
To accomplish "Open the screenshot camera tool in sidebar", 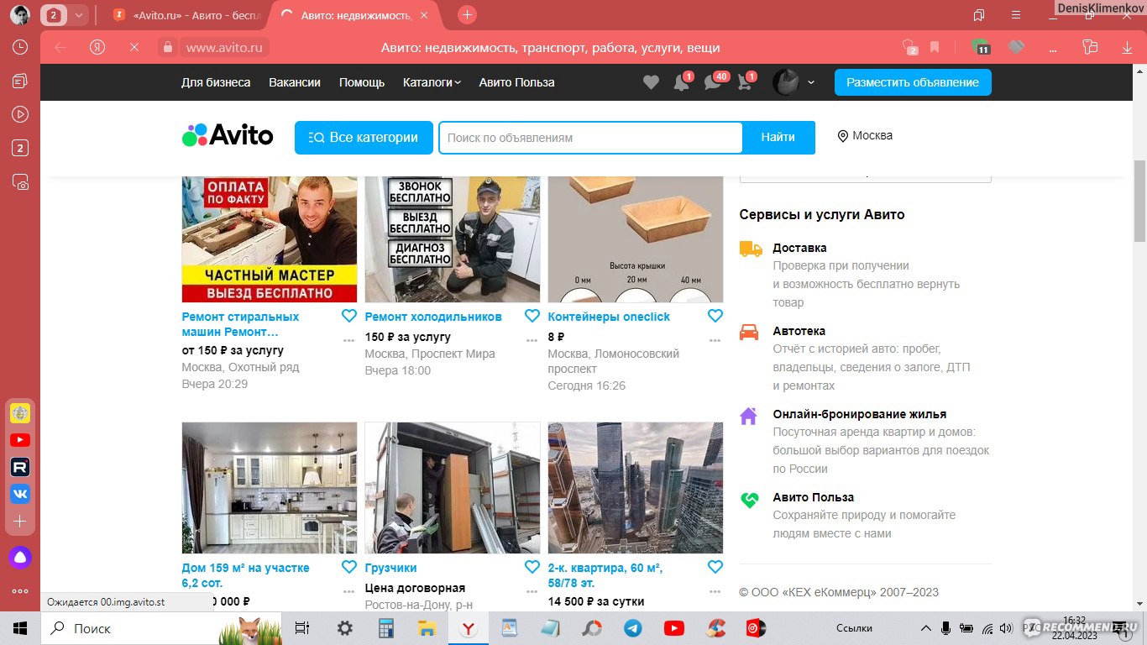I will coord(20,181).
